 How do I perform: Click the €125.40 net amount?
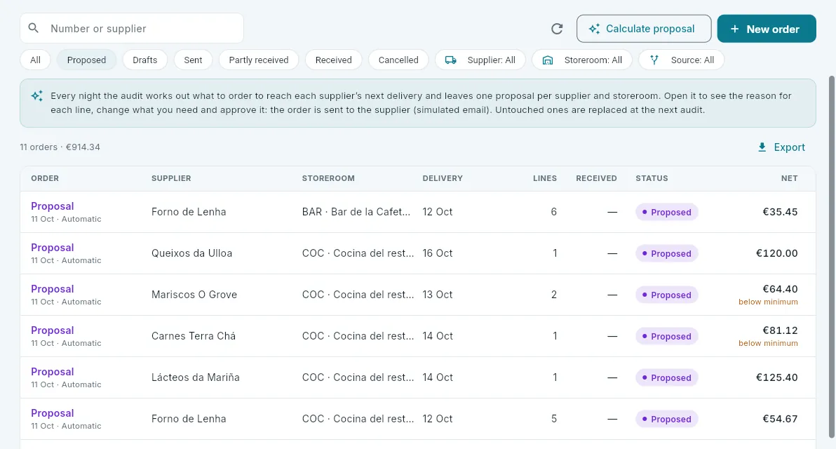click(777, 377)
